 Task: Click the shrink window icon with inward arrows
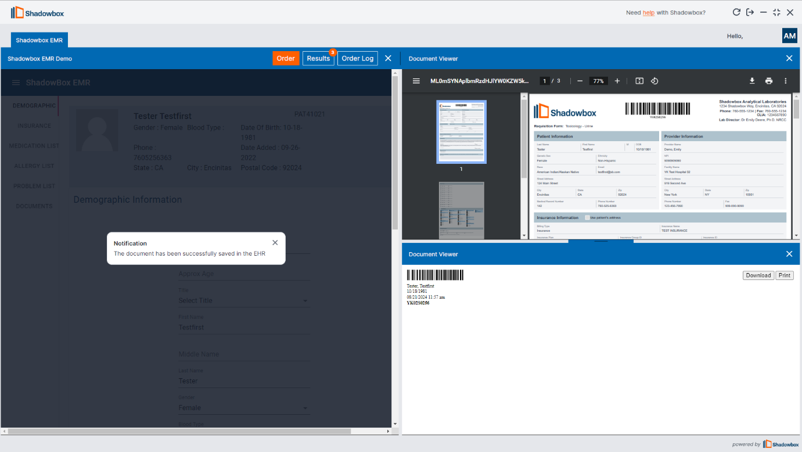pyautogui.click(x=776, y=12)
